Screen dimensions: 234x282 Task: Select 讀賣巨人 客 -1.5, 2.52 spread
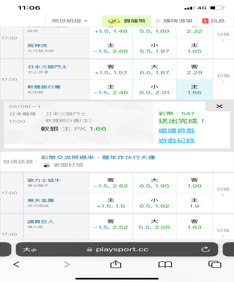tap(111, 224)
